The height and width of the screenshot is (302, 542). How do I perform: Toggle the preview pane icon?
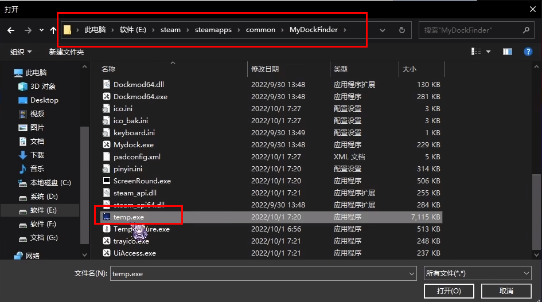tap(507, 52)
